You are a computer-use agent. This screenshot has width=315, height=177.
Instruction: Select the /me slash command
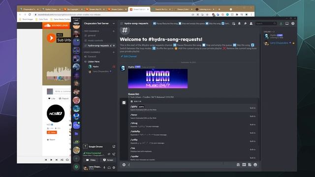[x=193, y=149]
